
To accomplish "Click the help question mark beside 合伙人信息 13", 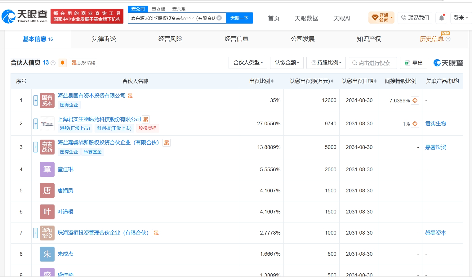I will [53, 63].
